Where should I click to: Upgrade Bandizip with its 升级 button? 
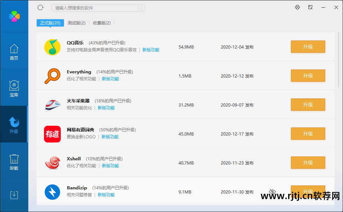tap(308, 191)
